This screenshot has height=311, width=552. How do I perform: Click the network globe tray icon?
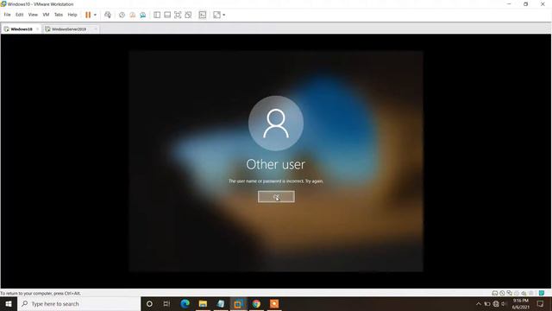tap(496, 303)
